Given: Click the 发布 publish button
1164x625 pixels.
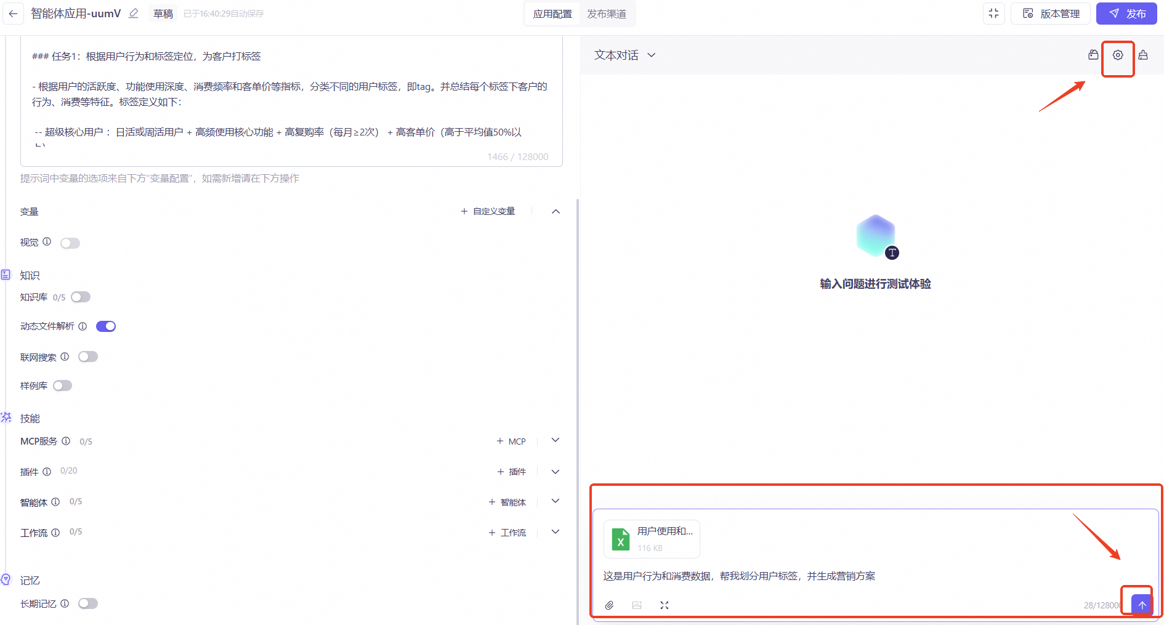Looking at the screenshot, I should pyautogui.click(x=1126, y=14).
